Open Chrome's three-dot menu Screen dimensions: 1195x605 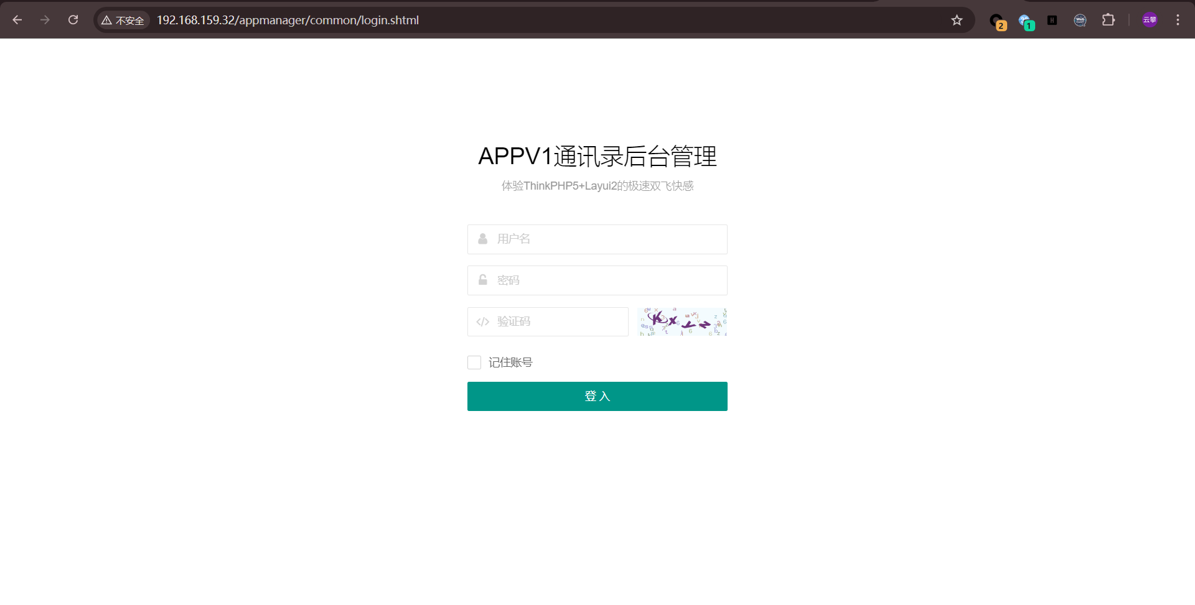click(1178, 20)
